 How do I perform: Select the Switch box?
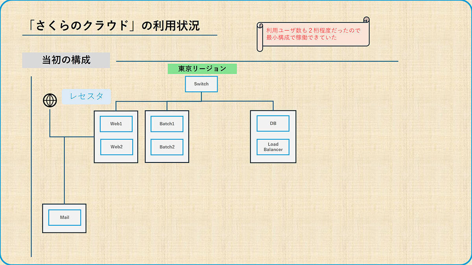pos(201,84)
